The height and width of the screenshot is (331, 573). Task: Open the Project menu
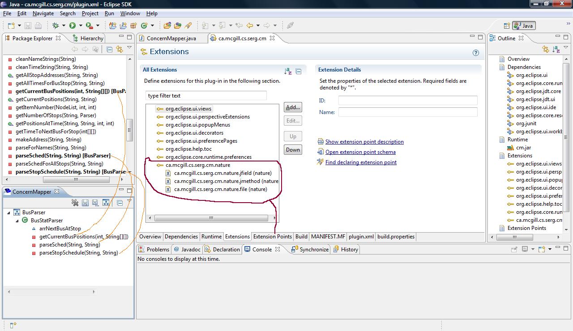[90, 13]
